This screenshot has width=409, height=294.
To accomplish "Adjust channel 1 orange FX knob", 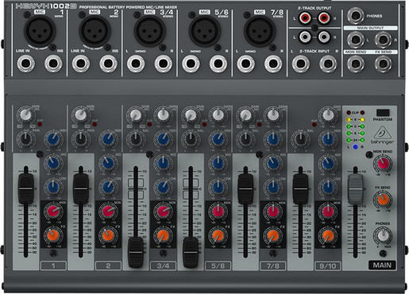I will (x=53, y=235).
